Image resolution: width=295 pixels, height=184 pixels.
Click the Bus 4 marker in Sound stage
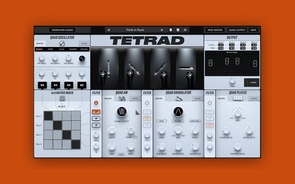(255, 63)
